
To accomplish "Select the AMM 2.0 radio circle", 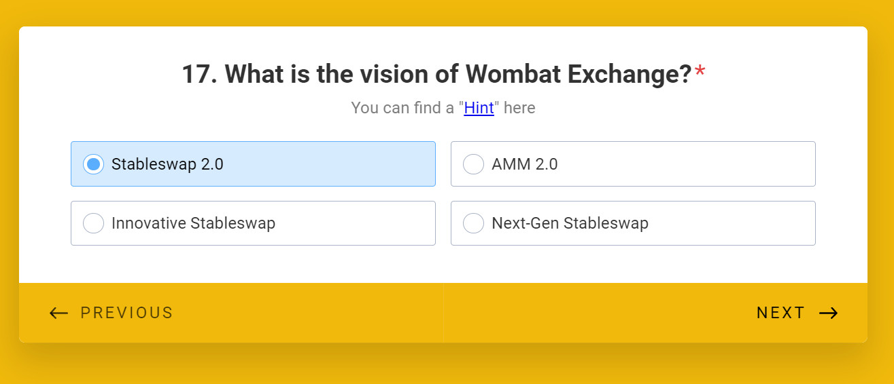I will 473,164.
